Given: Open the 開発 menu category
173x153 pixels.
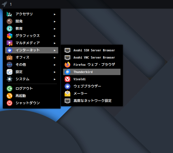Looking at the screenshot, I should [x=32, y=21].
